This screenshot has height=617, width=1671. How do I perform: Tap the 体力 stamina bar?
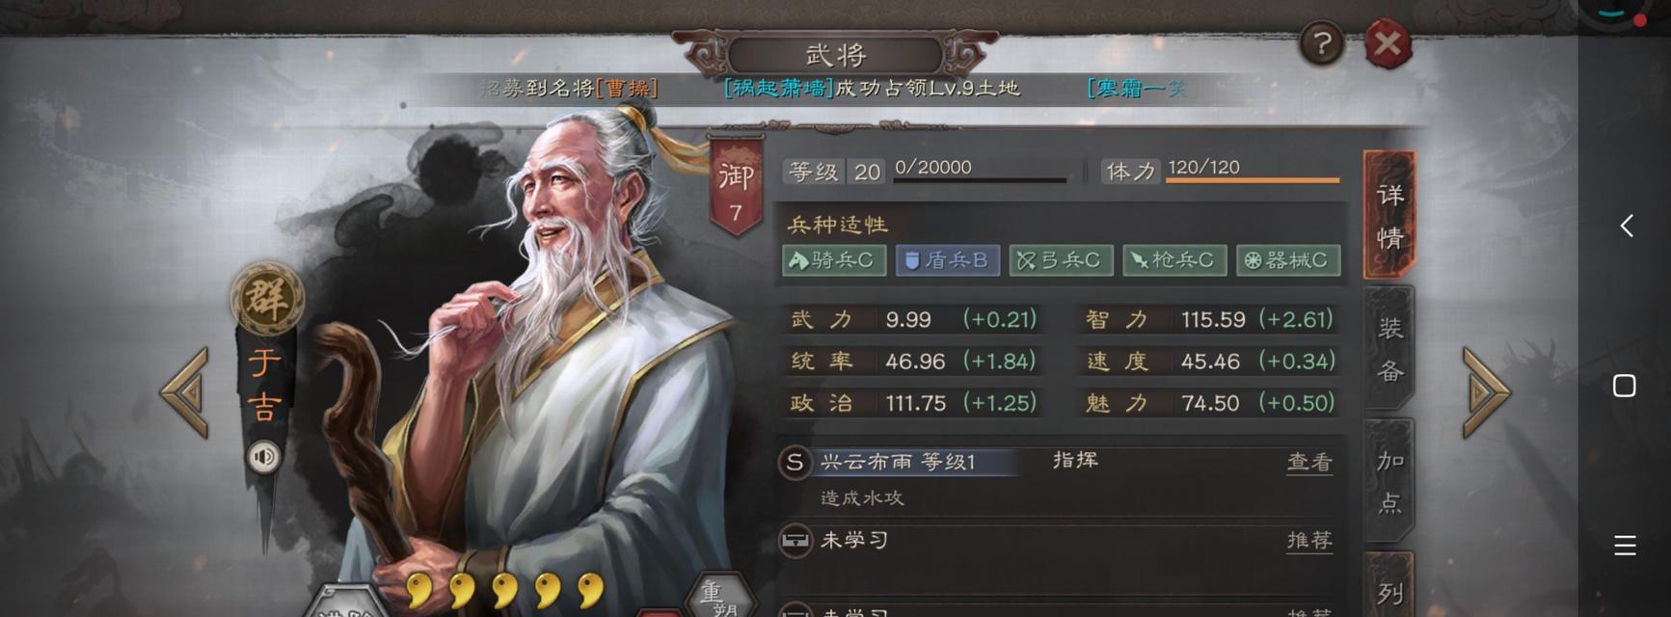coord(1253,179)
